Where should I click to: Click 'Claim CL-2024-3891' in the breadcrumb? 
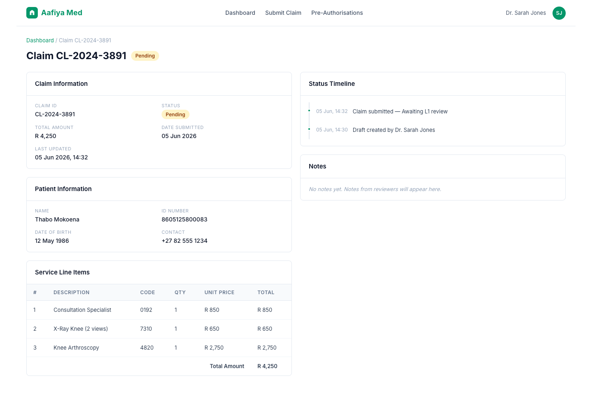(x=85, y=40)
